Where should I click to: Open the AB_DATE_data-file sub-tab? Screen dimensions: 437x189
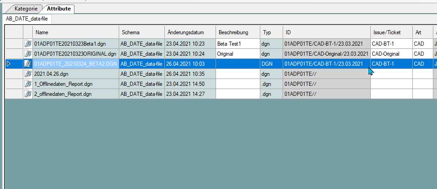pyautogui.click(x=27, y=19)
